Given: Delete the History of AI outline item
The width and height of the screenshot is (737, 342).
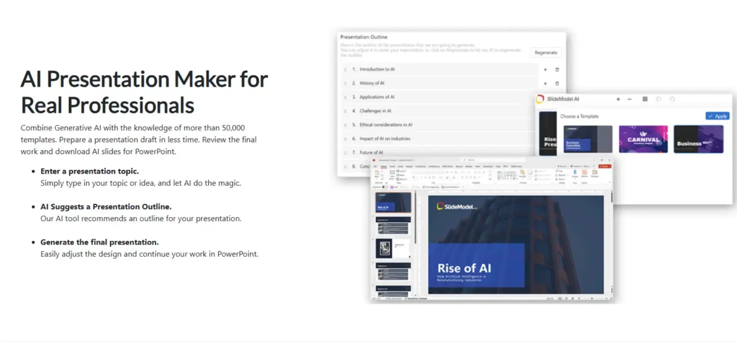Looking at the screenshot, I should point(557,84).
